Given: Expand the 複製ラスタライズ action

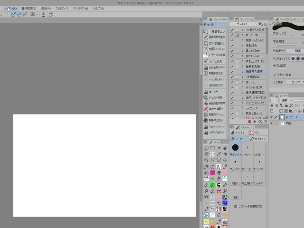Looking at the screenshot, I should pos(242,40).
